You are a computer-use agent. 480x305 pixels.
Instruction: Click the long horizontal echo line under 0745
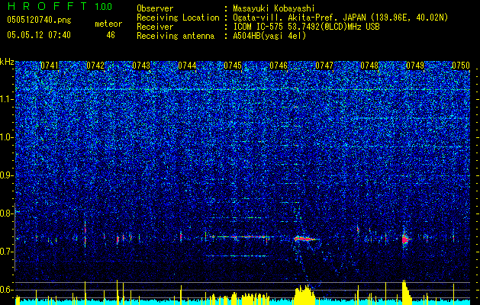[240, 237]
